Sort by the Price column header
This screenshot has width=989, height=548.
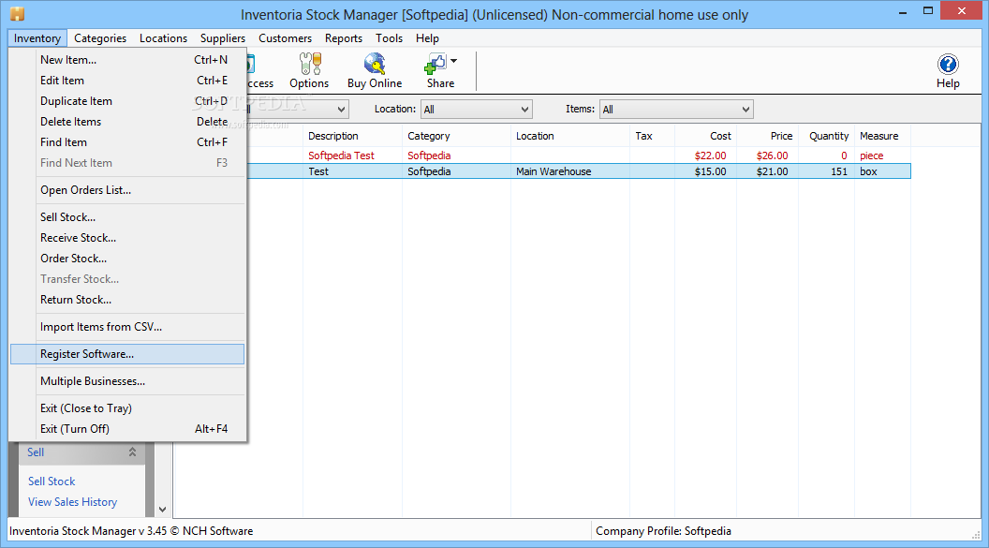(767, 136)
